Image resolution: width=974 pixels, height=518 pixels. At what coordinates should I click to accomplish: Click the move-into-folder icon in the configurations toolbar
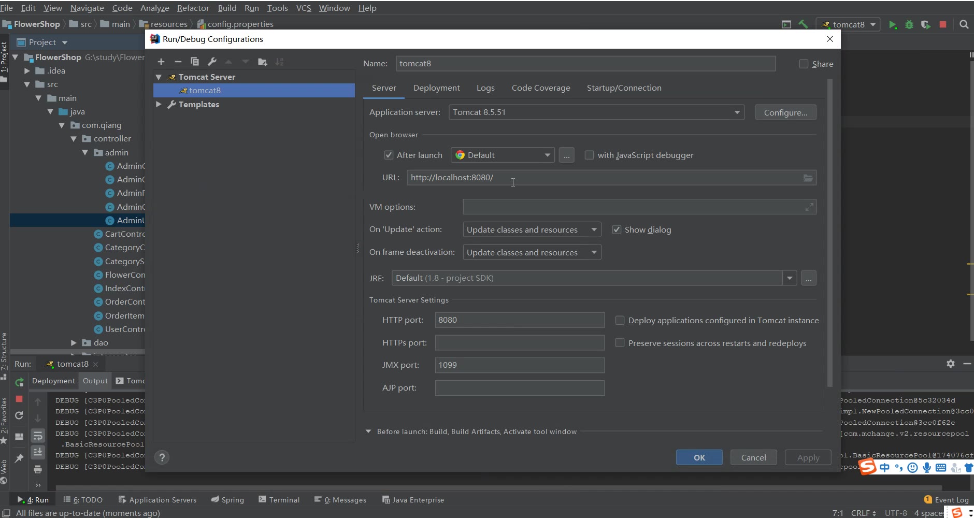click(263, 62)
